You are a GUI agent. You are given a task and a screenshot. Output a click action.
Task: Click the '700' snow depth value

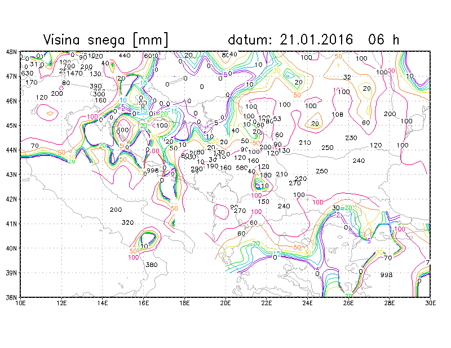click(x=69, y=66)
